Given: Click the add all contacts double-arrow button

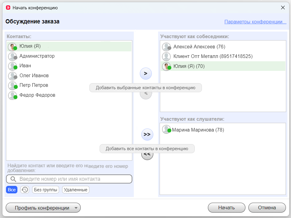Looking at the screenshot, I should (x=147, y=135).
